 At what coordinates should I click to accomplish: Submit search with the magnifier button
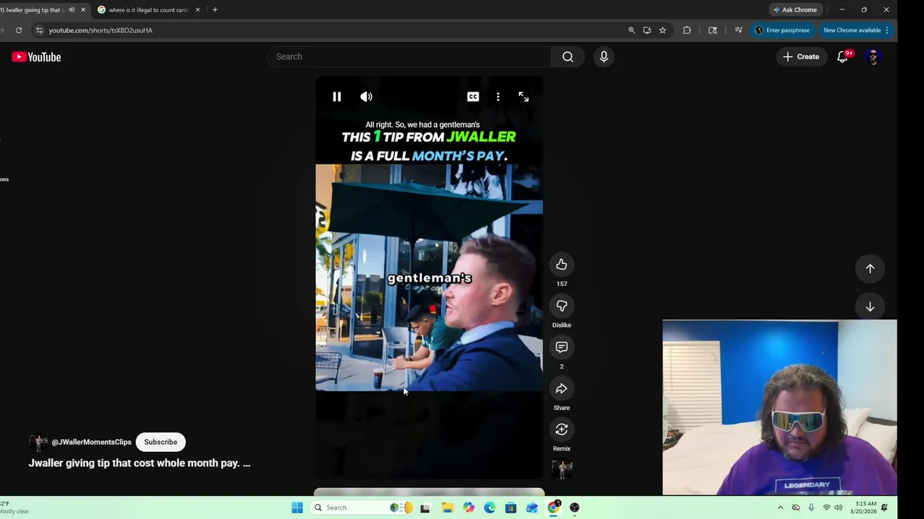tap(568, 57)
